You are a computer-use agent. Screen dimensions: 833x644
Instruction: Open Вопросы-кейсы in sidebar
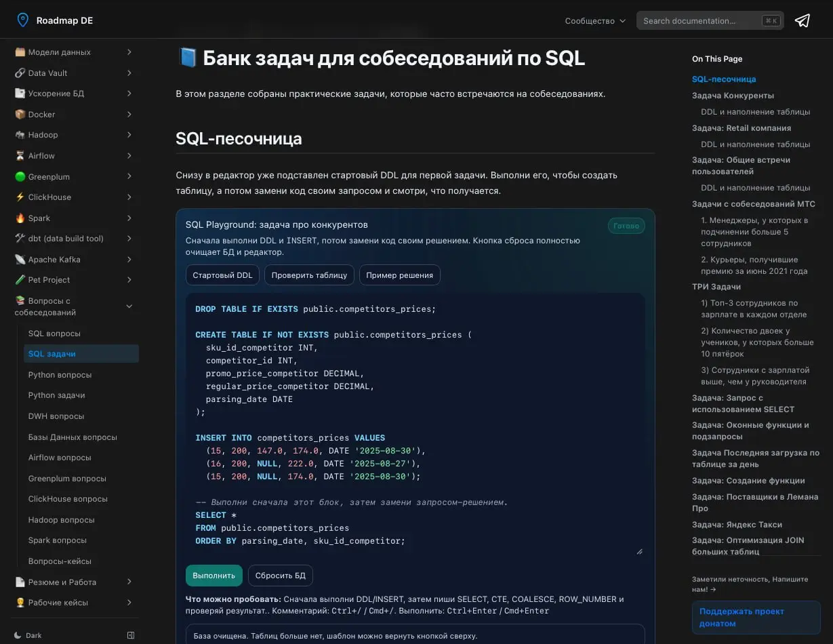point(81,561)
